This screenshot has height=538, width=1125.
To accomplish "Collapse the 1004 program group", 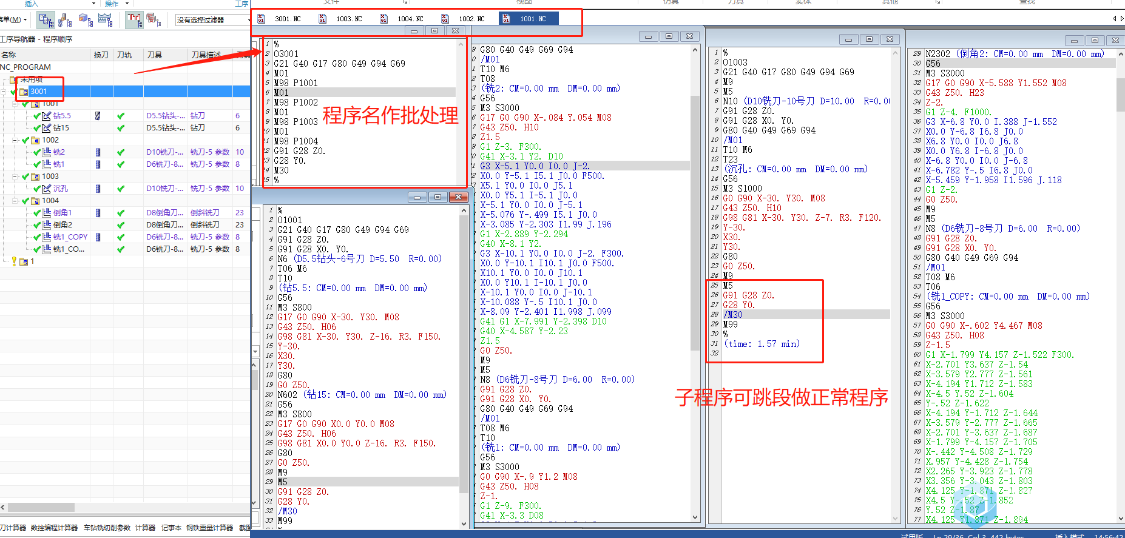I will (16, 201).
